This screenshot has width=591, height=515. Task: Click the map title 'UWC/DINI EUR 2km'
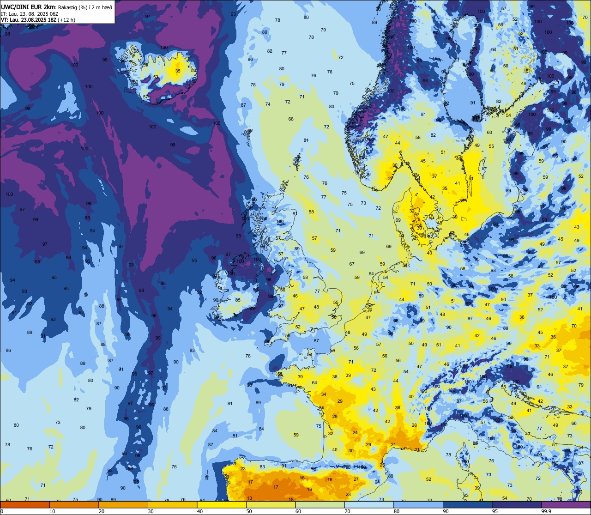(28, 7)
